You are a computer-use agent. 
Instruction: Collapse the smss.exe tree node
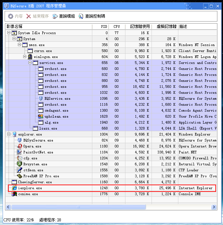click(x=19, y=45)
